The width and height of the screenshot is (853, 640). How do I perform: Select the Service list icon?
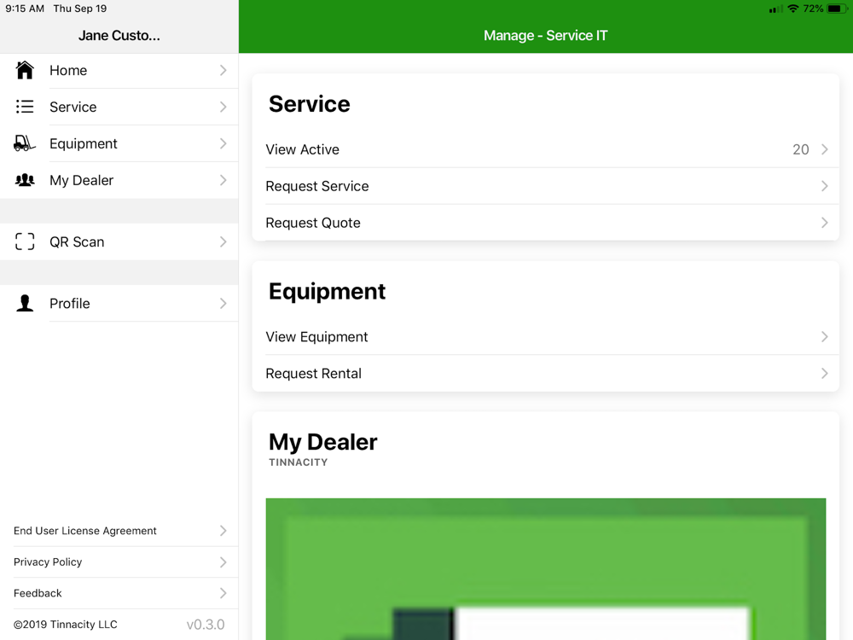[25, 107]
